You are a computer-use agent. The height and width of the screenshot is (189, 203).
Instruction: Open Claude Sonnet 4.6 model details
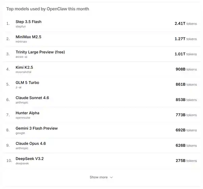coord(32,98)
